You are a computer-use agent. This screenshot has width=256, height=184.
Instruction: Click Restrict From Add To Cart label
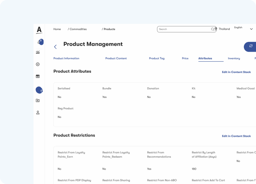tap(208, 180)
